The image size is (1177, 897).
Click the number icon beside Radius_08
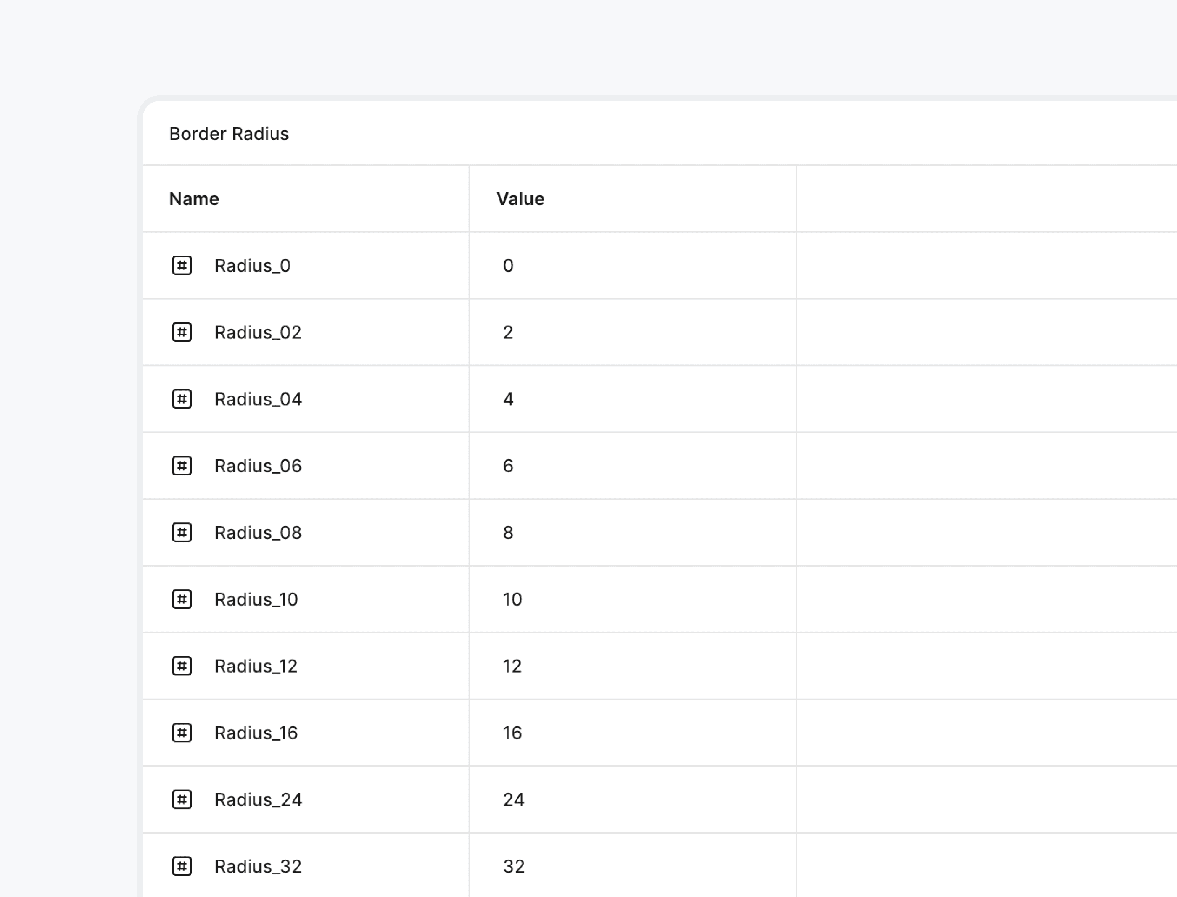(182, 532)
